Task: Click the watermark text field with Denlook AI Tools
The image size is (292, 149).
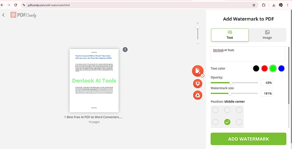Action: pyautogui.click(x=248, y=54)
